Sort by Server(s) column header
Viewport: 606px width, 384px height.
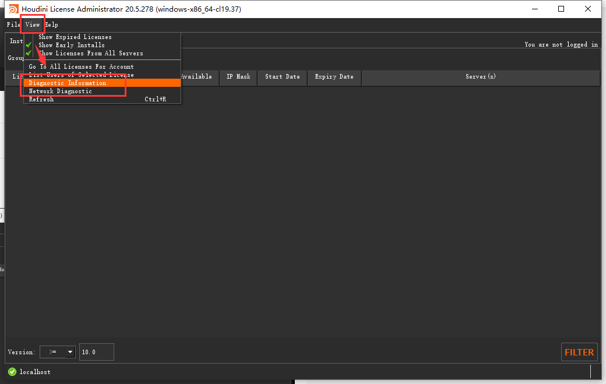[x=481, y=76]
